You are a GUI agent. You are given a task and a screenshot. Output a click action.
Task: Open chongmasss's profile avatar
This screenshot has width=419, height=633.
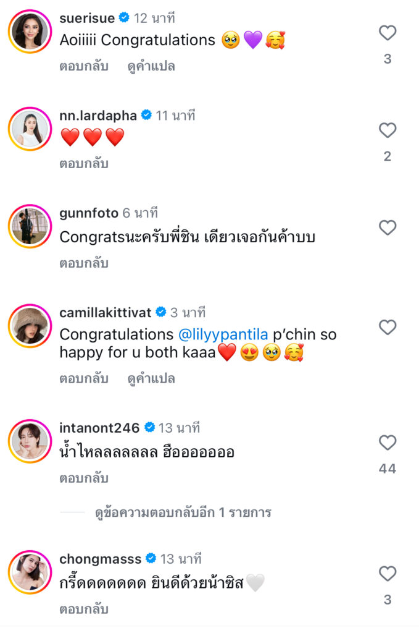click(x=30, y=572)
